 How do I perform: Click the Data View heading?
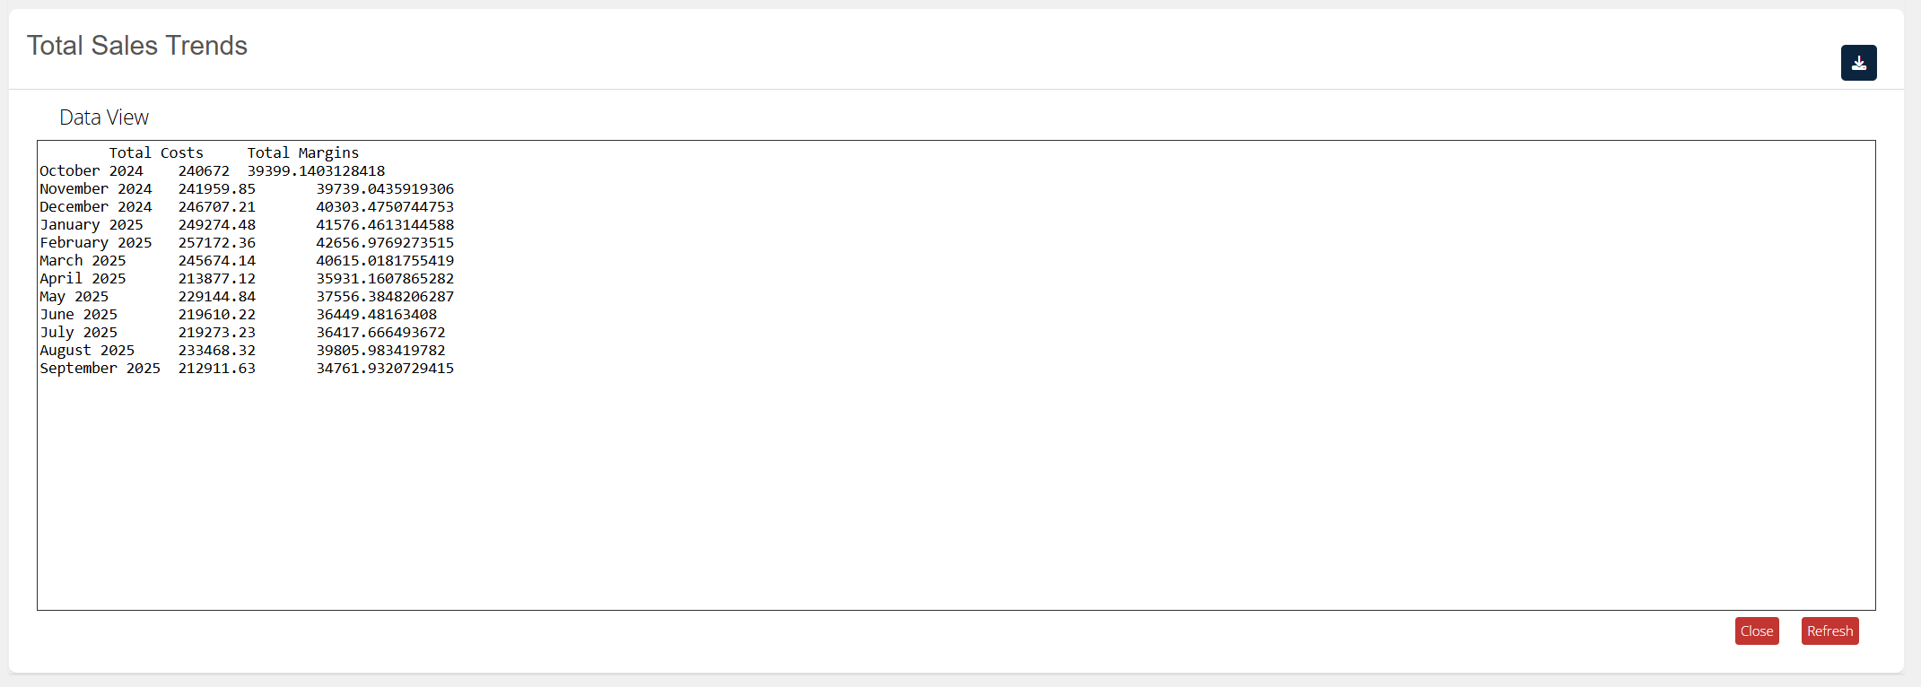(x=104, y=117)
